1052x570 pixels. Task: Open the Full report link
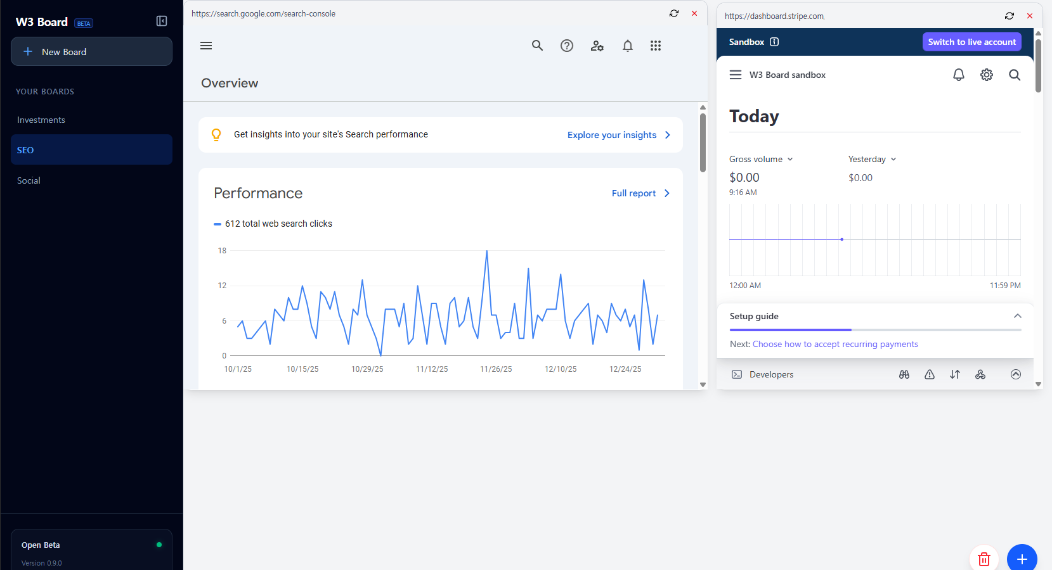tap(640, 193)
